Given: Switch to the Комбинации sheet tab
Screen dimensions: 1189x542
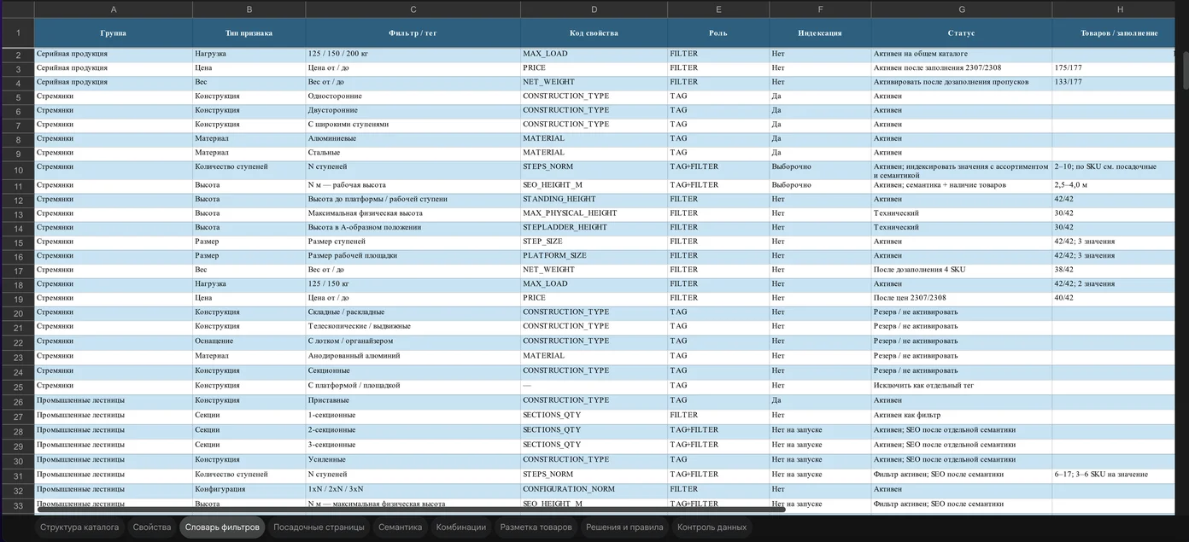Looking at the screenshot, I should point(461,527).
